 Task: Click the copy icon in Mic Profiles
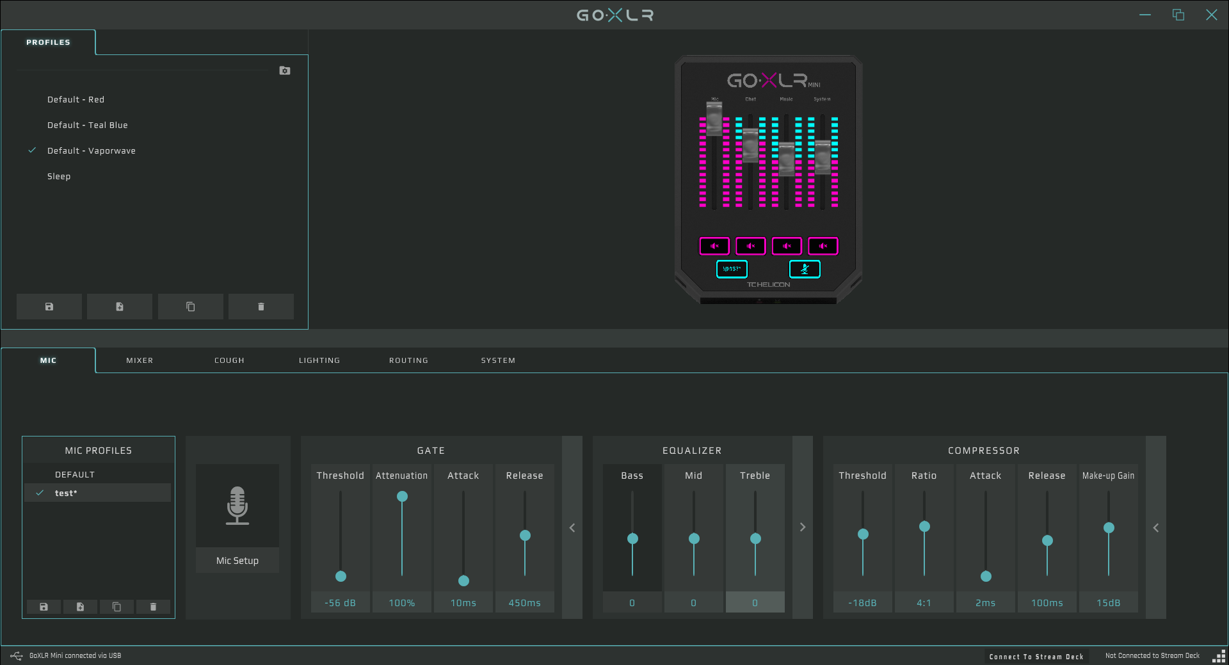[116, 607]
